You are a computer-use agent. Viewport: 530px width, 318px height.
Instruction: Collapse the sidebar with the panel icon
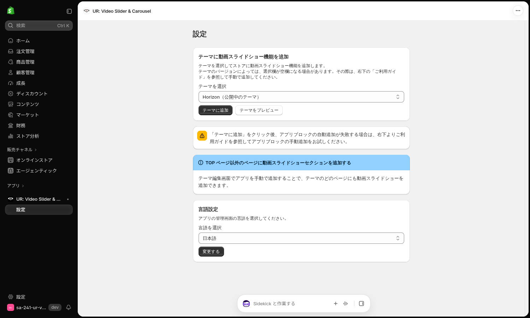click(69, 11)
